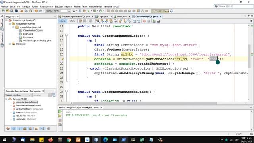254x143 pixels.
Task: Click the Save All toolbar icon
Action: (16, 11)
